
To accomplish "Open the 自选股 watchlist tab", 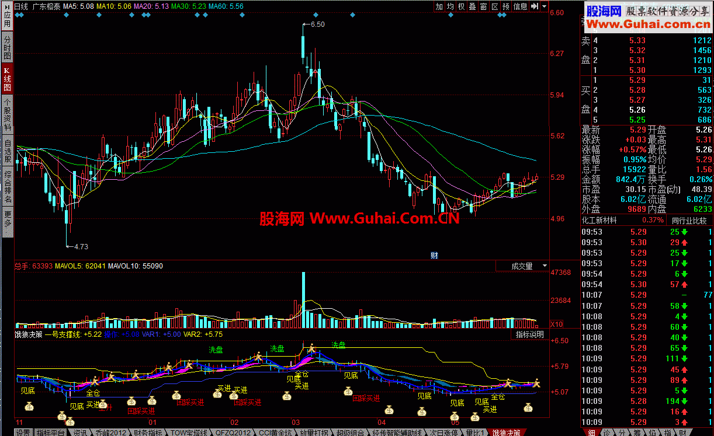I will pos(7,151).
